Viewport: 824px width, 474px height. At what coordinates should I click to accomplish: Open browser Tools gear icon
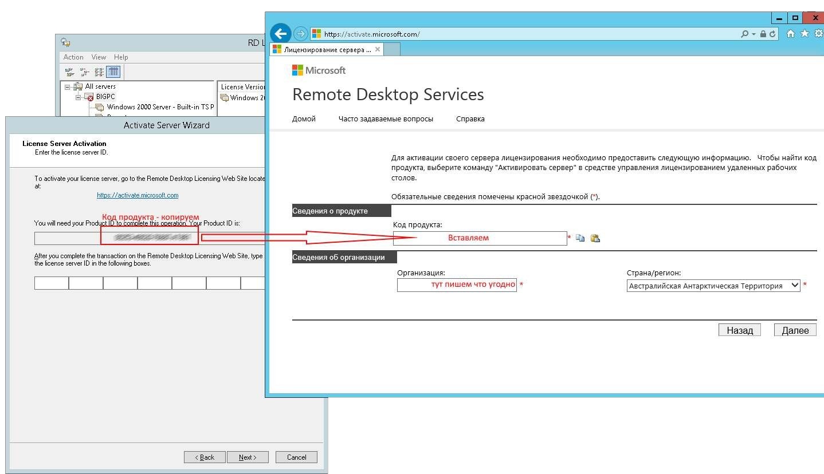(818, 34)
